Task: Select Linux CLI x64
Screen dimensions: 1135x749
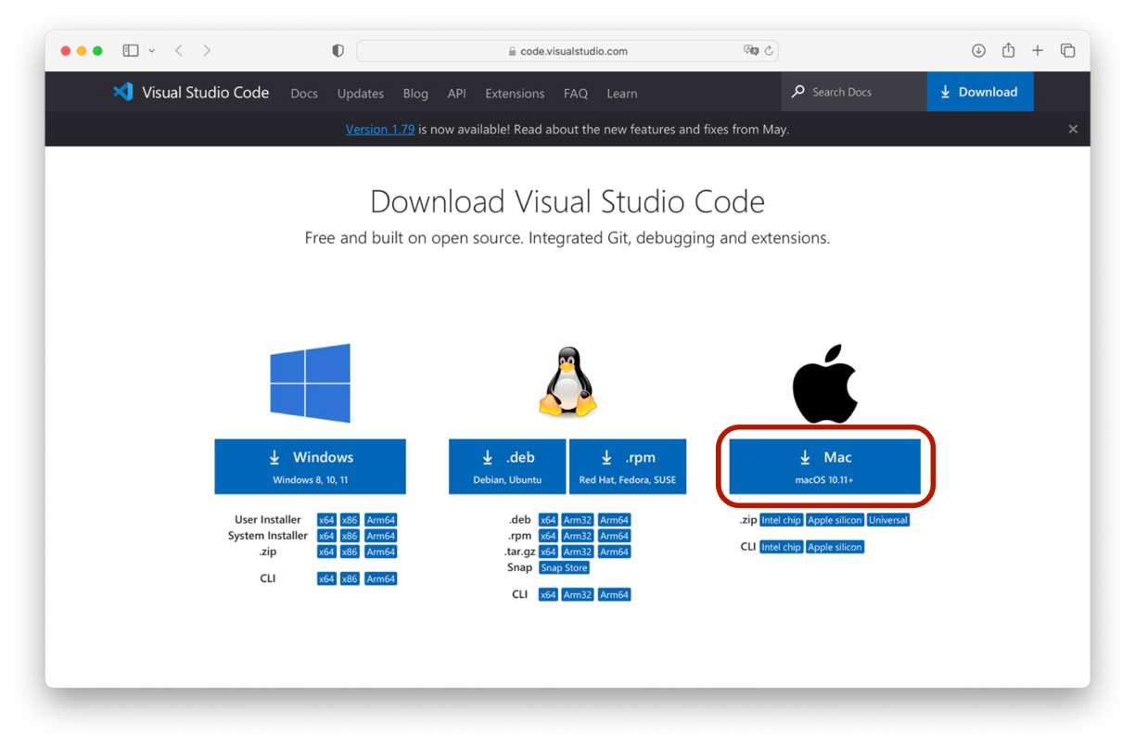Action: 548,594
